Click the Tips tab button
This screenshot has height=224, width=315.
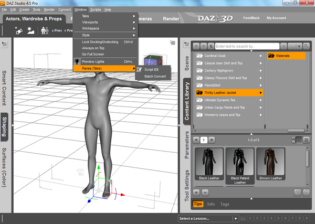point(198,204)
